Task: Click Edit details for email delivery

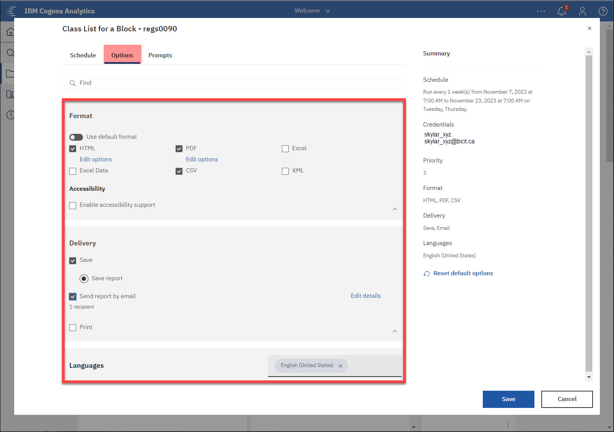Action: click(x=366, y=296)
